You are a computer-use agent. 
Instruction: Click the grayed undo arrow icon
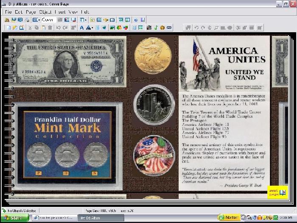pyautogui.click(x=59, y=28)
